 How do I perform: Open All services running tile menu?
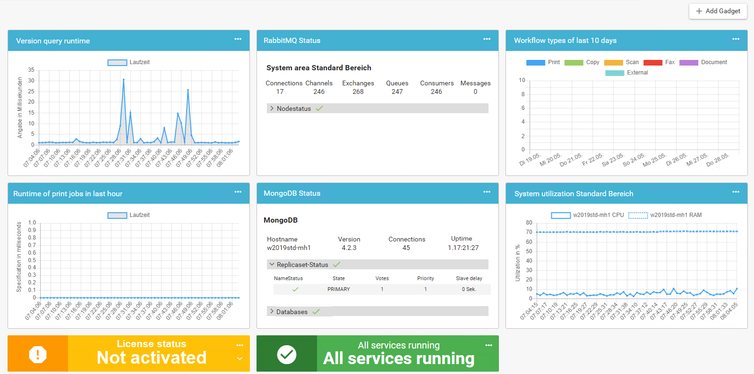(x=488, y=345)
